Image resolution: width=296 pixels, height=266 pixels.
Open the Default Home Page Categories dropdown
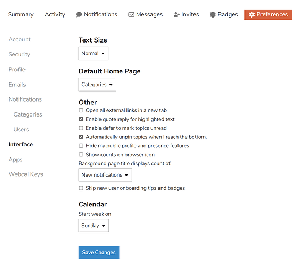[x=97, y=85]
